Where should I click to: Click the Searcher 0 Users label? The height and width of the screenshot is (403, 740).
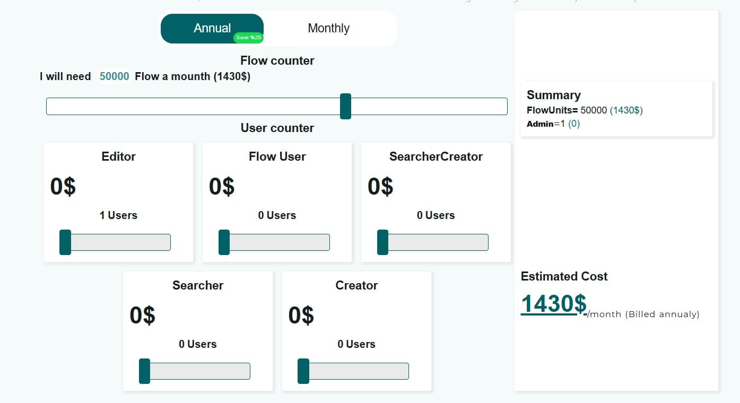[197, 344]
